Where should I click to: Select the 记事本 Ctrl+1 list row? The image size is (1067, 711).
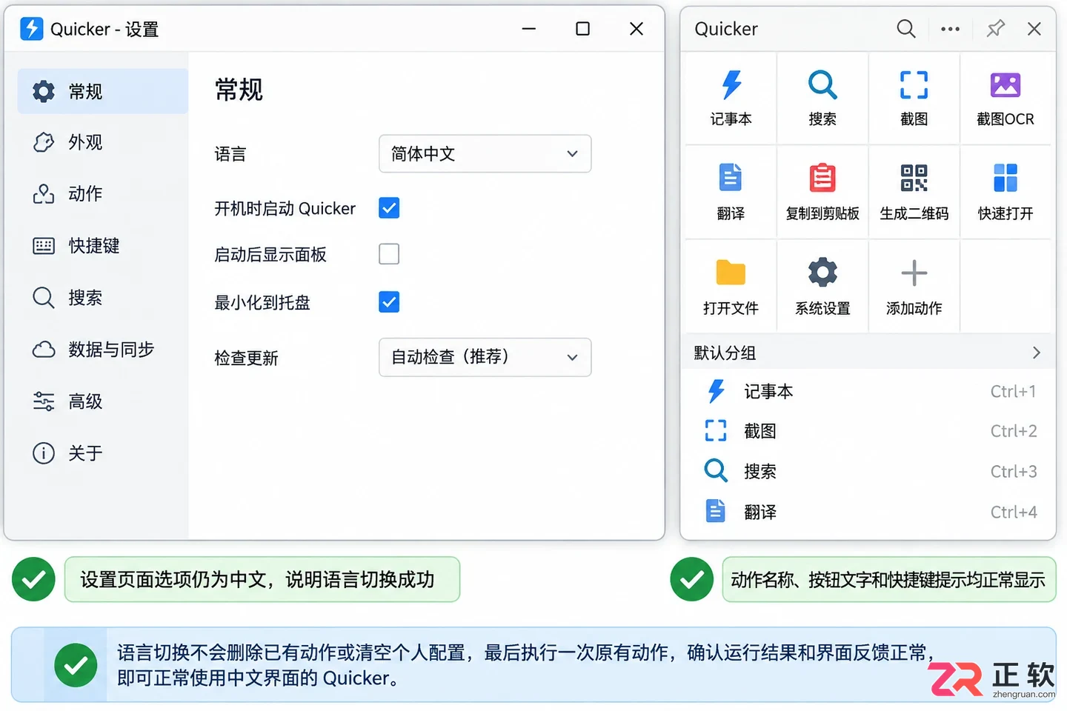point(868,391)
